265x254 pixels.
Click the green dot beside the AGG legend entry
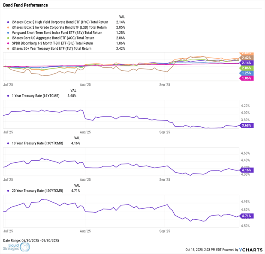point(8,38)
